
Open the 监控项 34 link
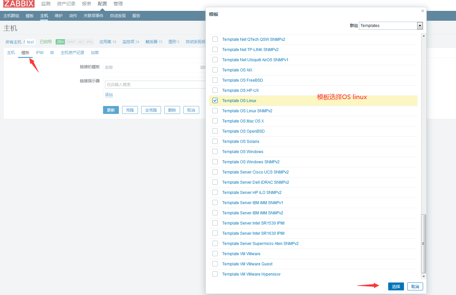coord(131,42)
